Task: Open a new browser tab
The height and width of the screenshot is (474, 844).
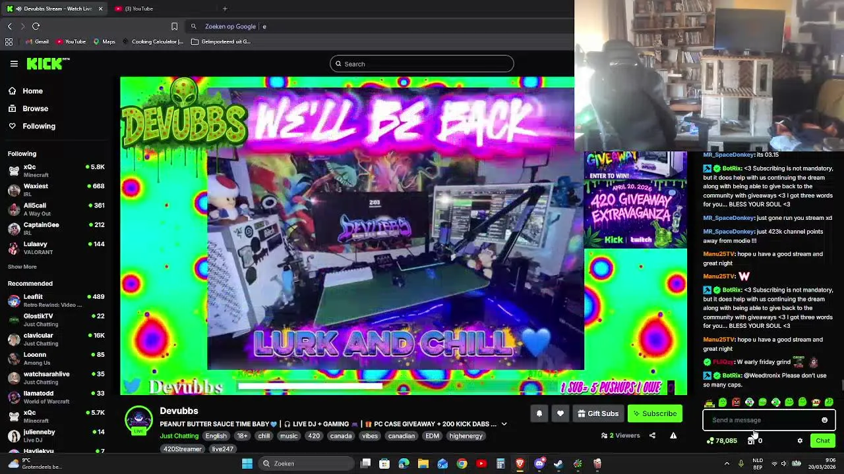Action: tap(225, 9)
